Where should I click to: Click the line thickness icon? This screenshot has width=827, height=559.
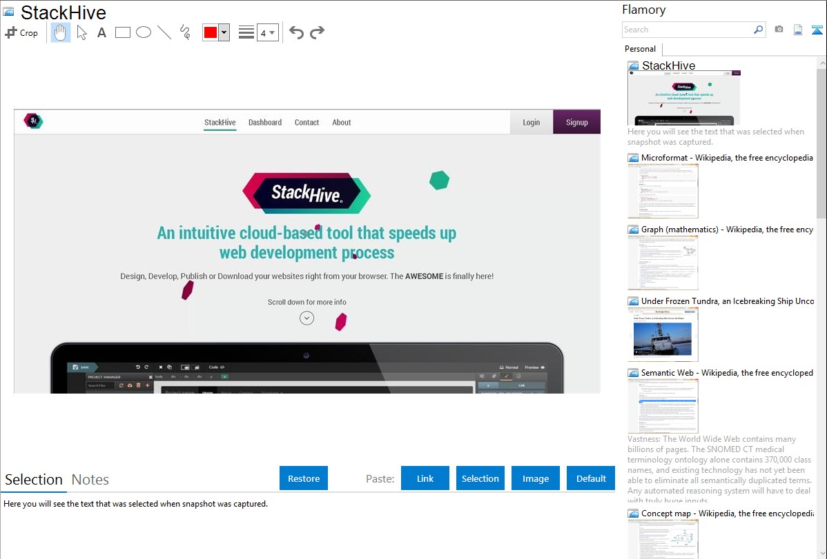tap(246, 32)
